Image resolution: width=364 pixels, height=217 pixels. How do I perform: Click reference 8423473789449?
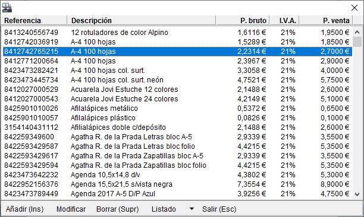coord(31,194)
